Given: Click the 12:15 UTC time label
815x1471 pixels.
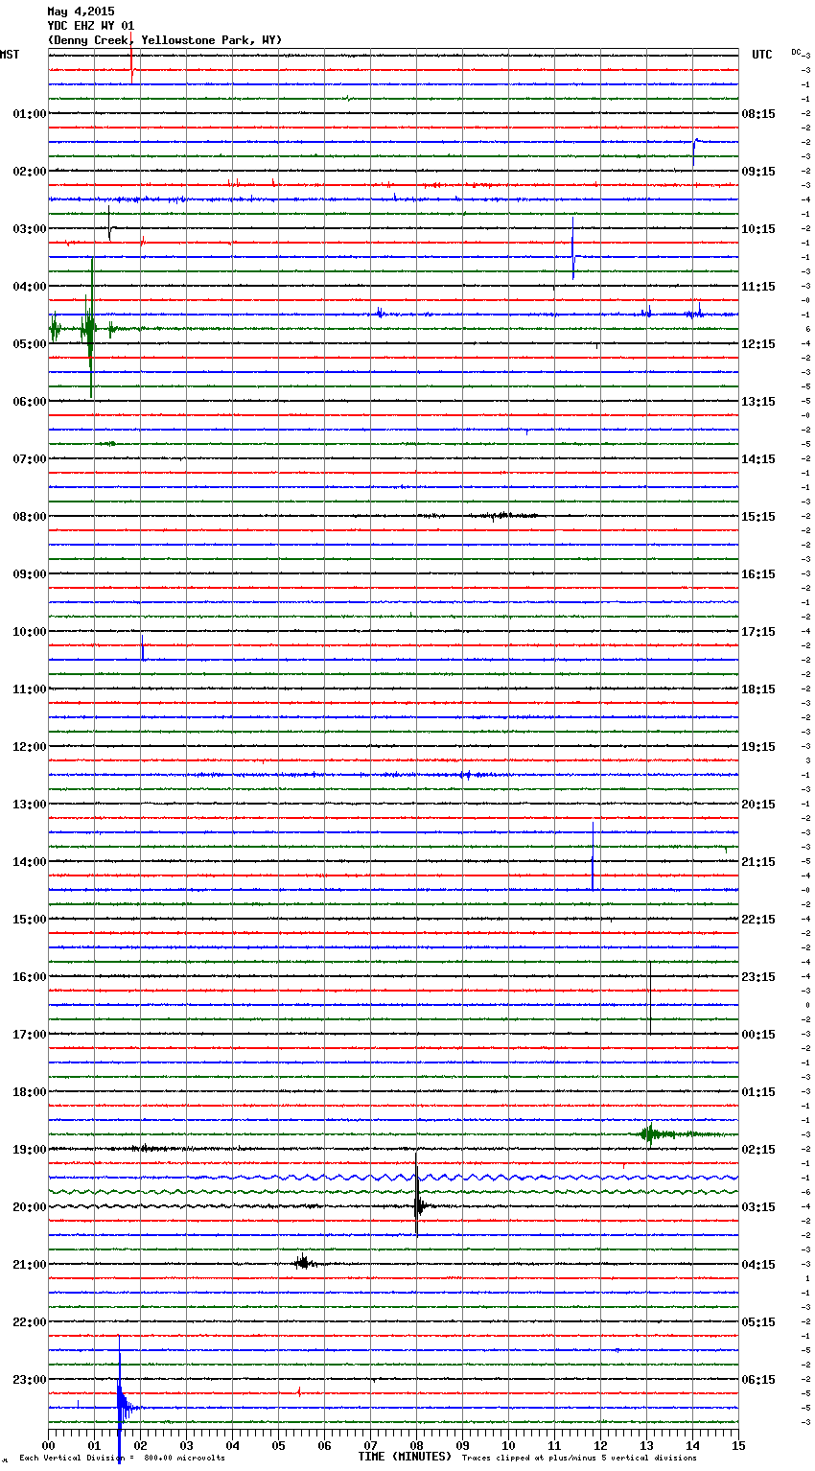Looking at the screenshot, I should point(758,344).
